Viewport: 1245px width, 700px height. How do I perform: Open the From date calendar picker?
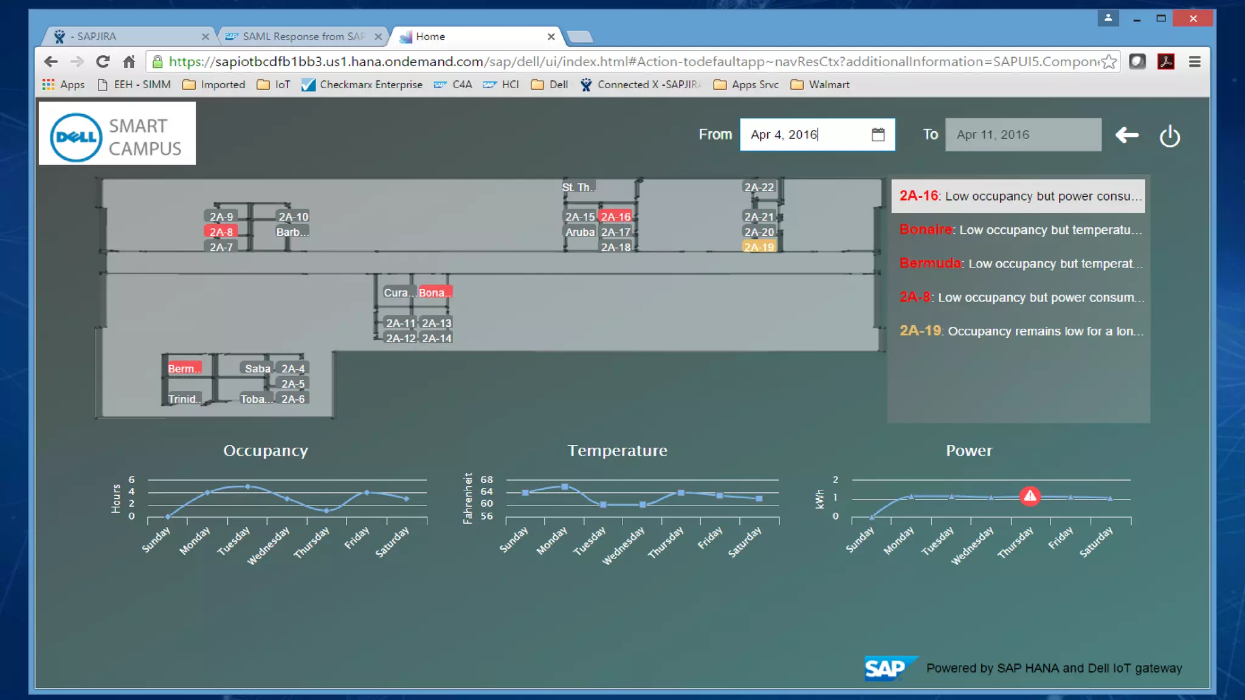(x=878, y=134)
